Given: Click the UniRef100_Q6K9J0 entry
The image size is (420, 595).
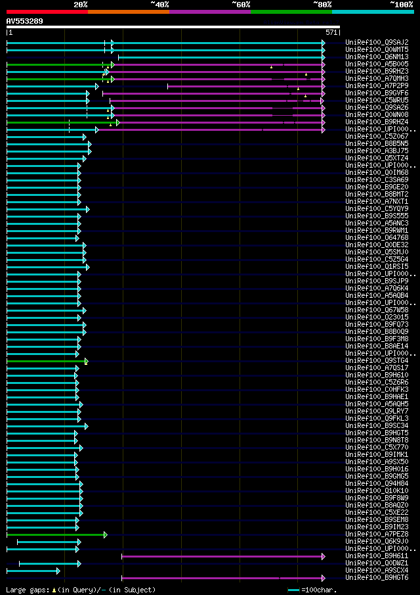Looking at the screenshot, I should click(377, 541).
